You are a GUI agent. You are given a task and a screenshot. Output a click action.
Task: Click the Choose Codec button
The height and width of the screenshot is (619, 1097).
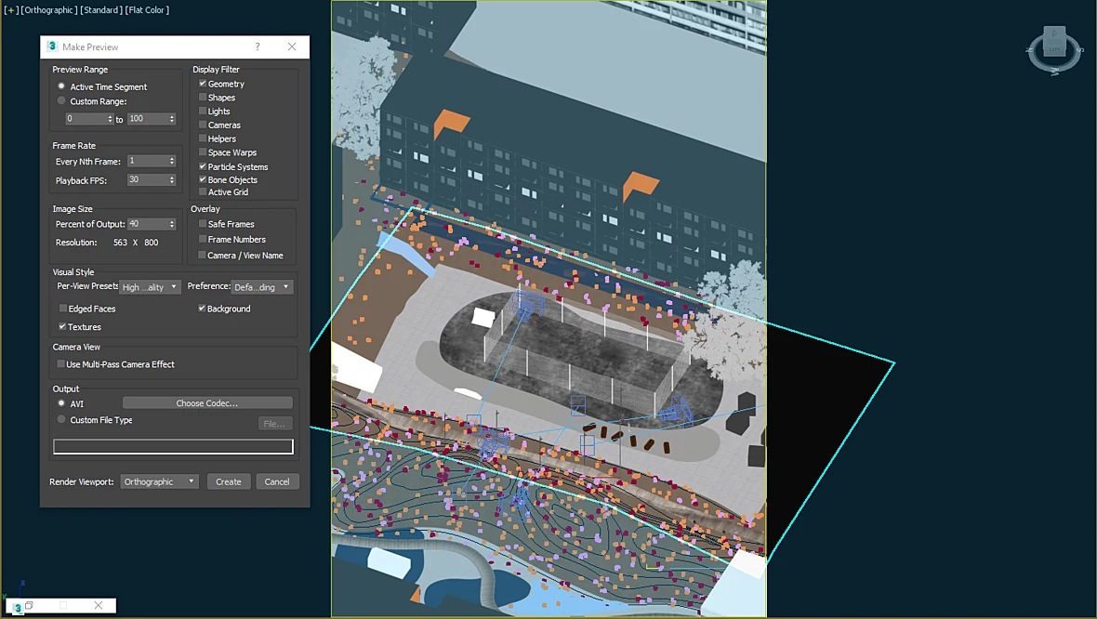click(207, 402)
